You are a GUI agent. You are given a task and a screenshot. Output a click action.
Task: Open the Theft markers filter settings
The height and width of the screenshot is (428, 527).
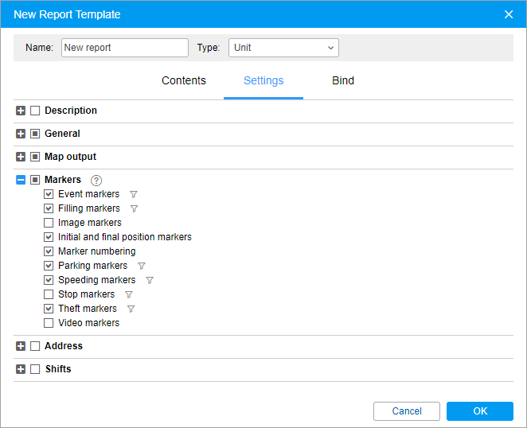(131, 309)
